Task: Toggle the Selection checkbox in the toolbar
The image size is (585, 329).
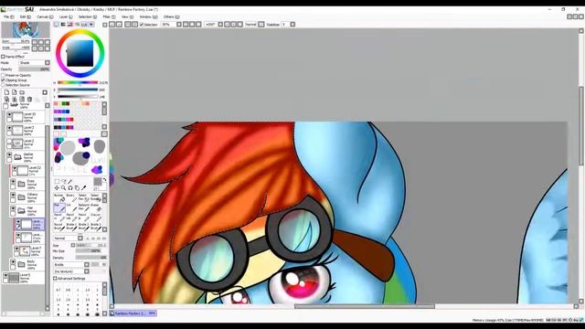Action: 142,25
